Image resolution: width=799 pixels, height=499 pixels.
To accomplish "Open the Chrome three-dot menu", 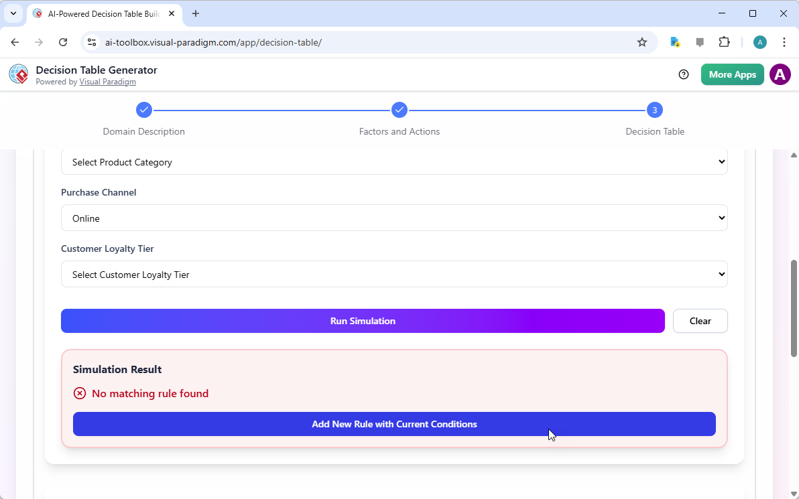I will click(x=784, y=42).
